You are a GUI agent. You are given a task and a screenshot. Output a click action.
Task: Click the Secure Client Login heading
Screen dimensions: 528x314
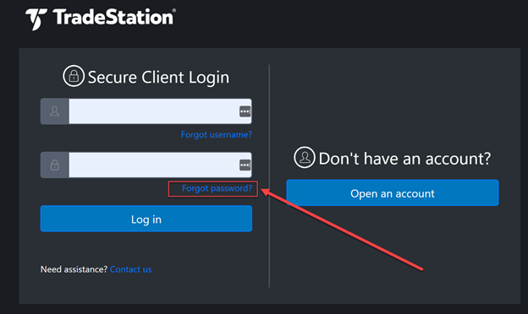point(158,78)
